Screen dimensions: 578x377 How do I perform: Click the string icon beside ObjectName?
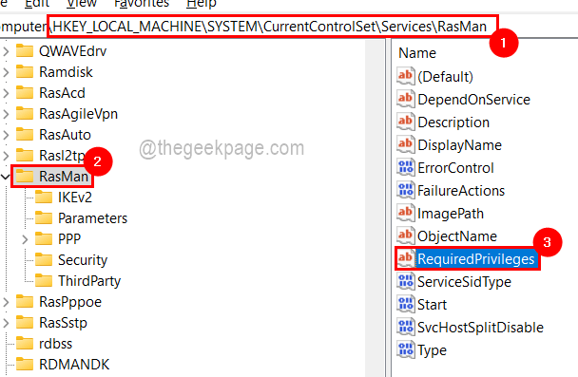click(406, 236)
